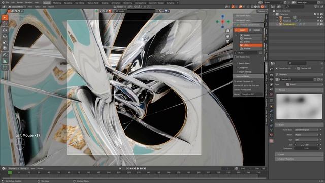Click the zoom view magnifier gizmo
This screenshot has height=183, width=325.
click(227, 30)
